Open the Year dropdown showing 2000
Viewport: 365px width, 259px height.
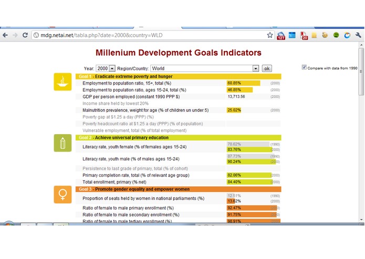(106, 68)
